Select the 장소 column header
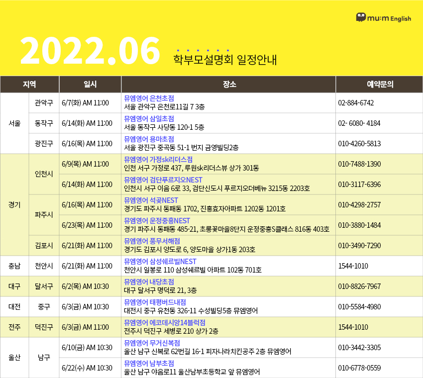The width and height of the screenshot is (423, 378). 228,85
